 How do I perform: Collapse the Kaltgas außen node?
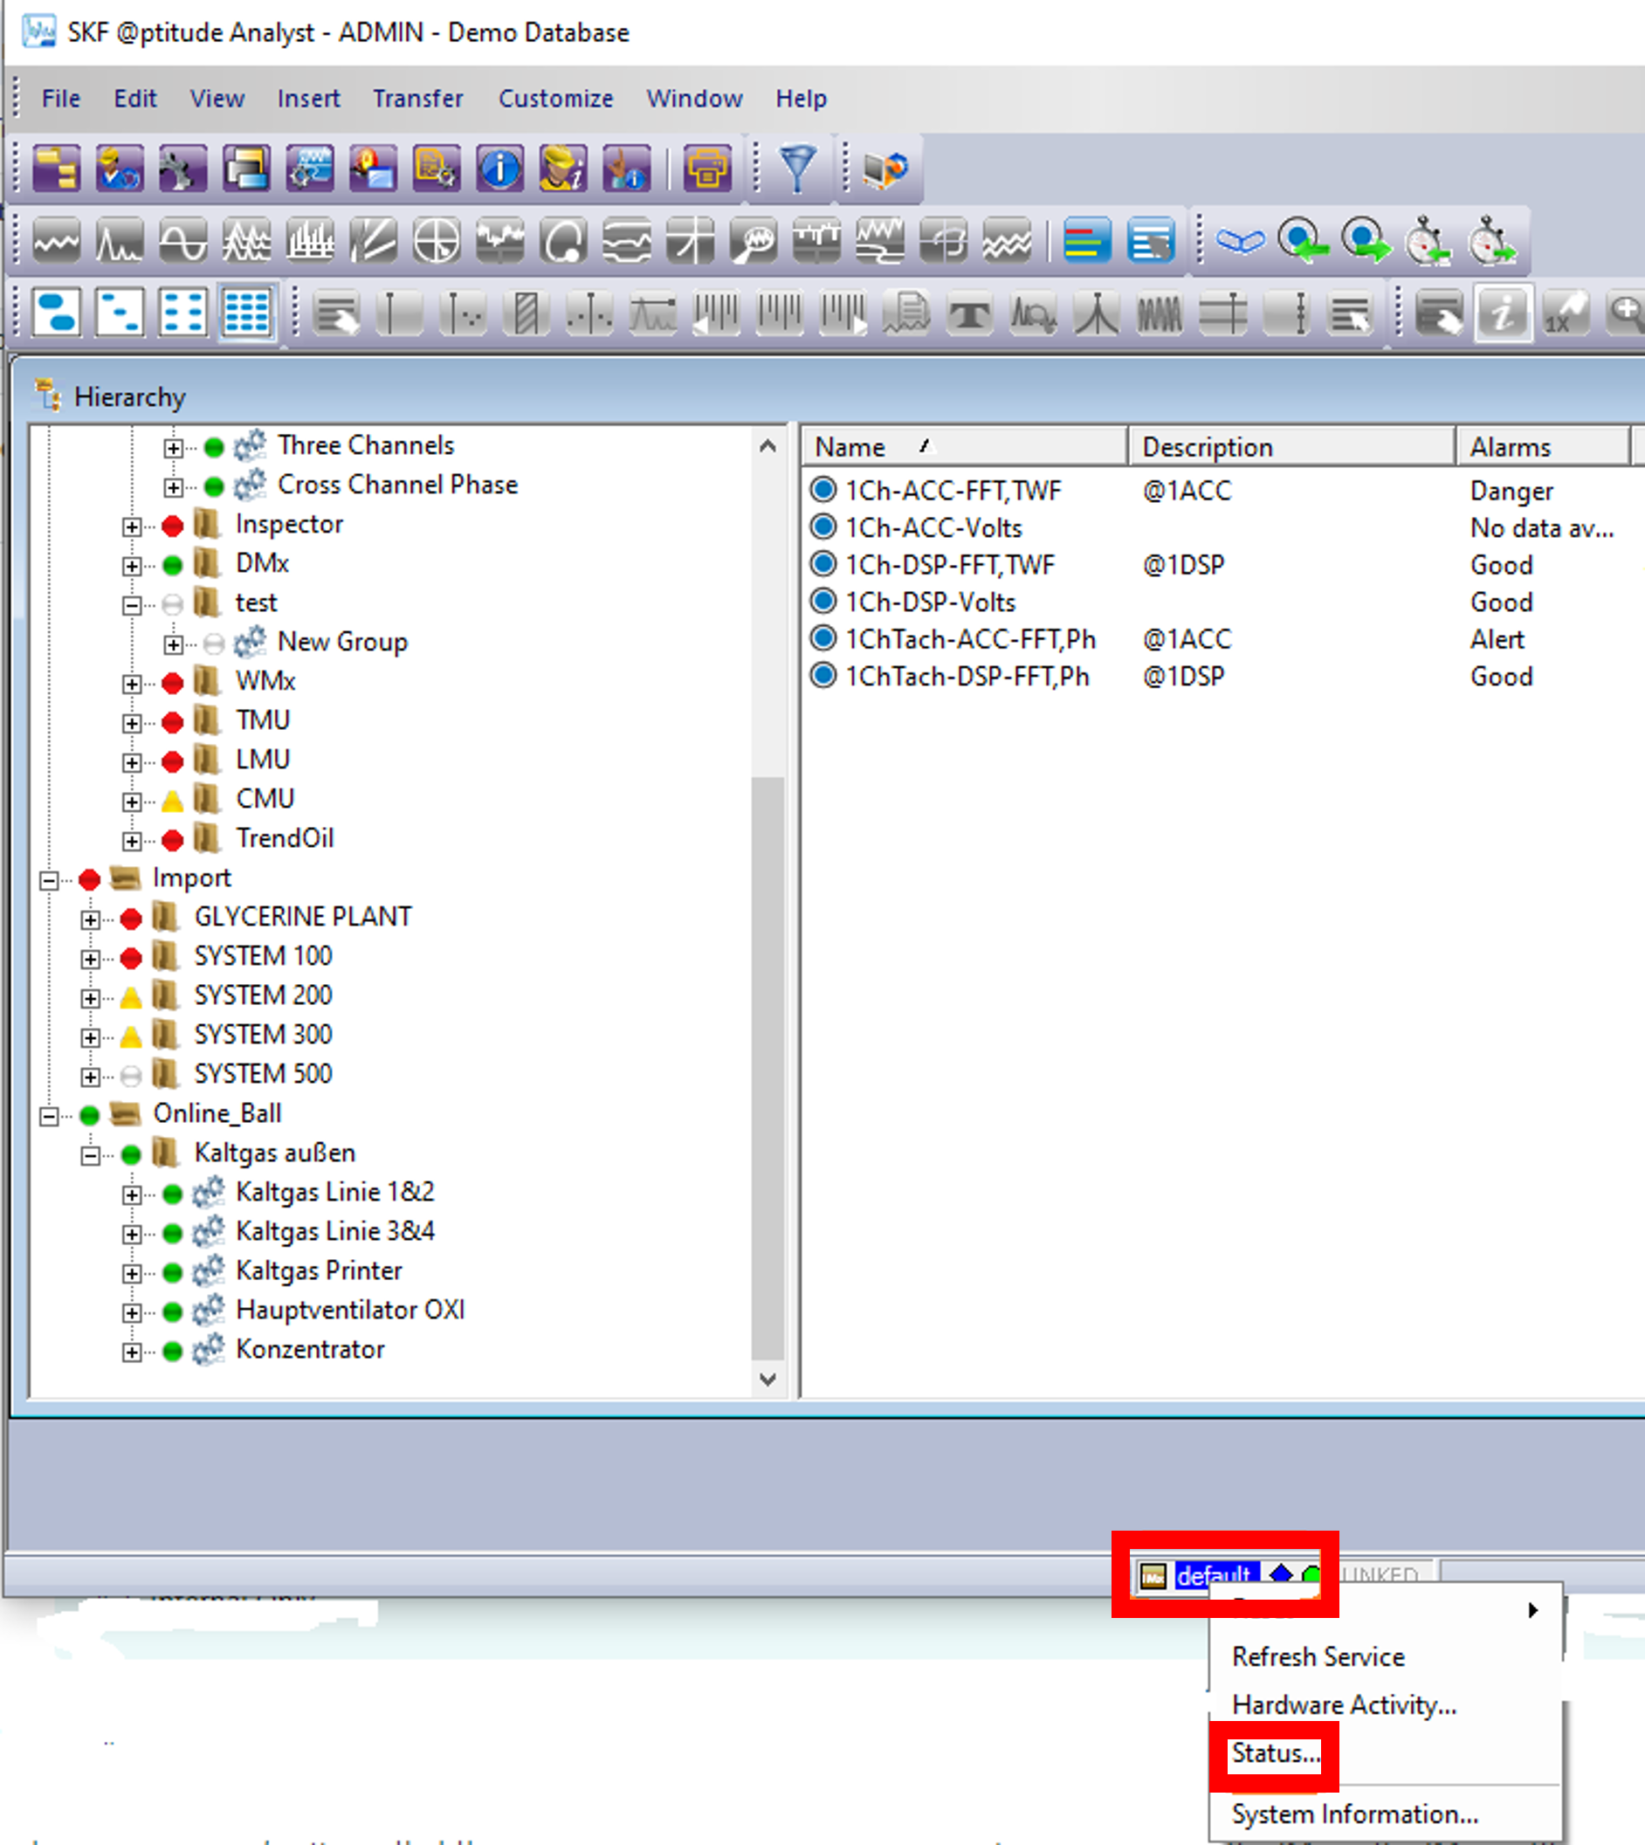tap(91, 1155)
